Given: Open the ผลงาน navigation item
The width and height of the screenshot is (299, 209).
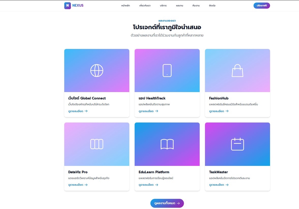Looking at the screenshot, I should [179, 6].
